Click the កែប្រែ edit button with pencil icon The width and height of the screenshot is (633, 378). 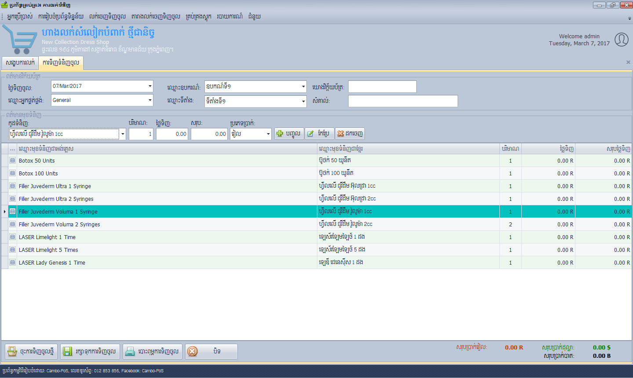pyautogui.click(x=319, y=134)
